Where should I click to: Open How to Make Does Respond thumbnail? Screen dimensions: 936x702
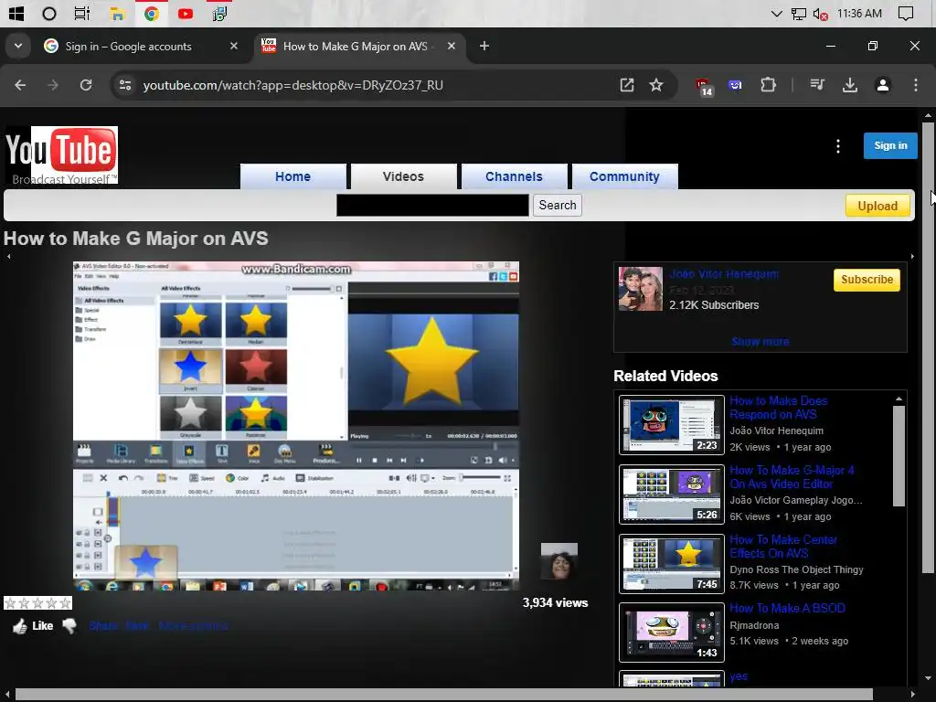672,425
